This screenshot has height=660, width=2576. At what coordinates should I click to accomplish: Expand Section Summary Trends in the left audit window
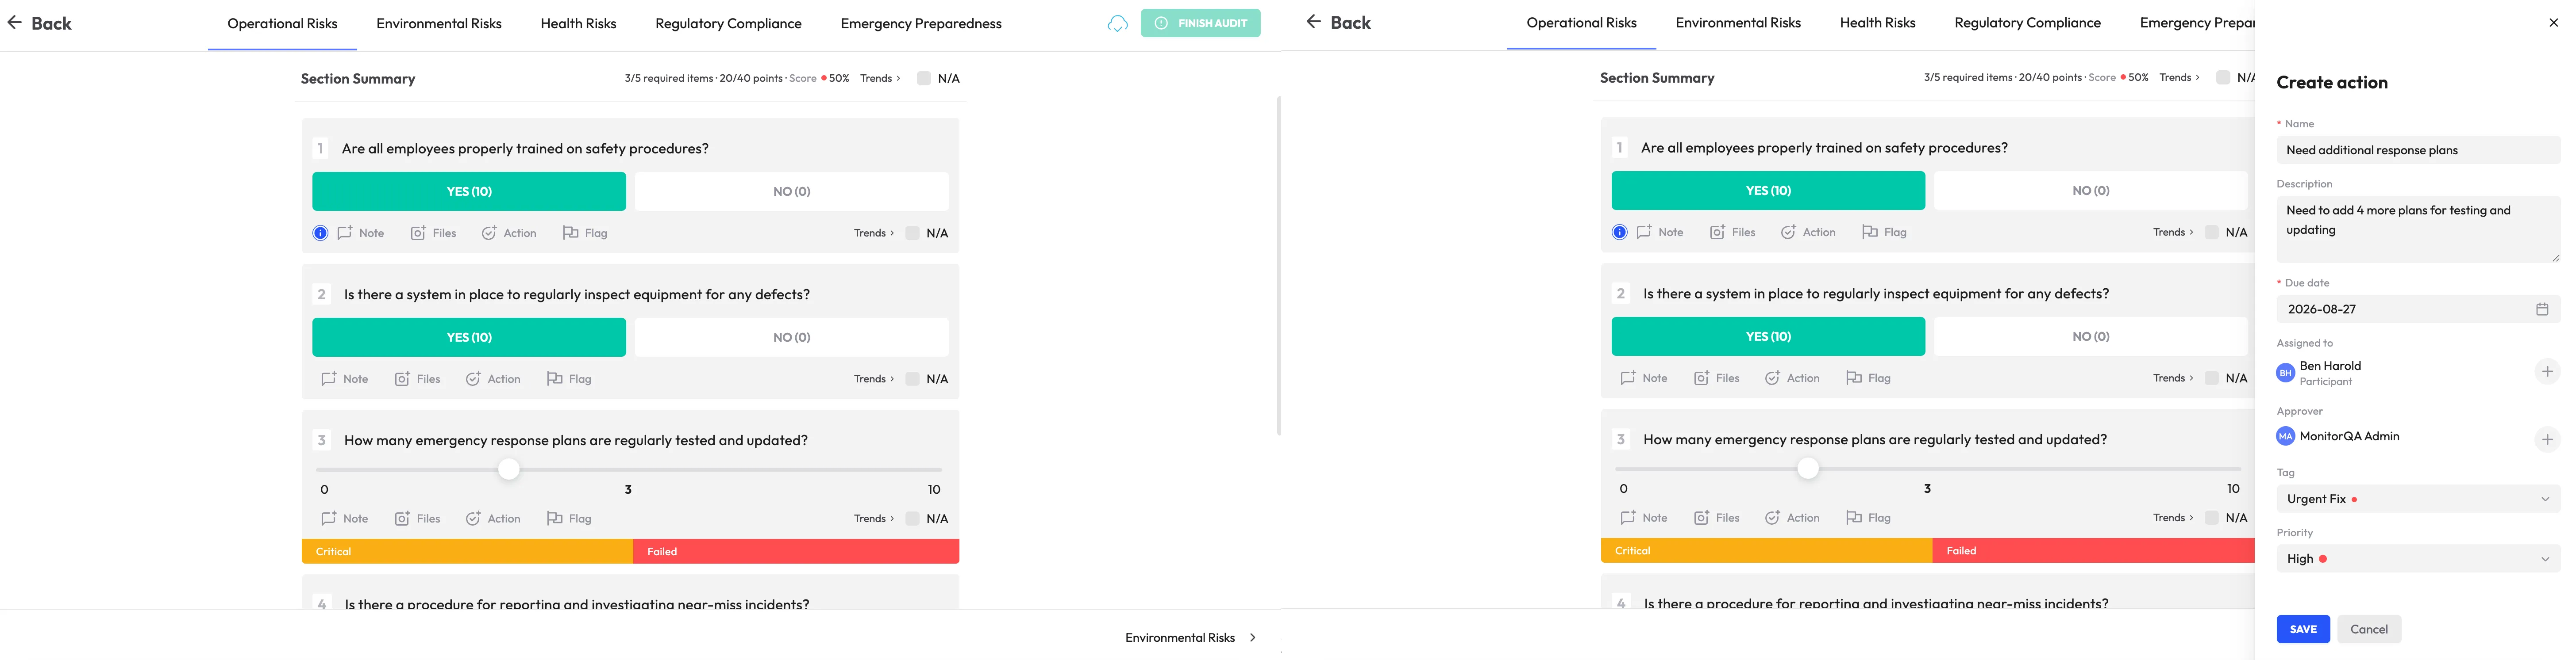(x=880, y=78)
